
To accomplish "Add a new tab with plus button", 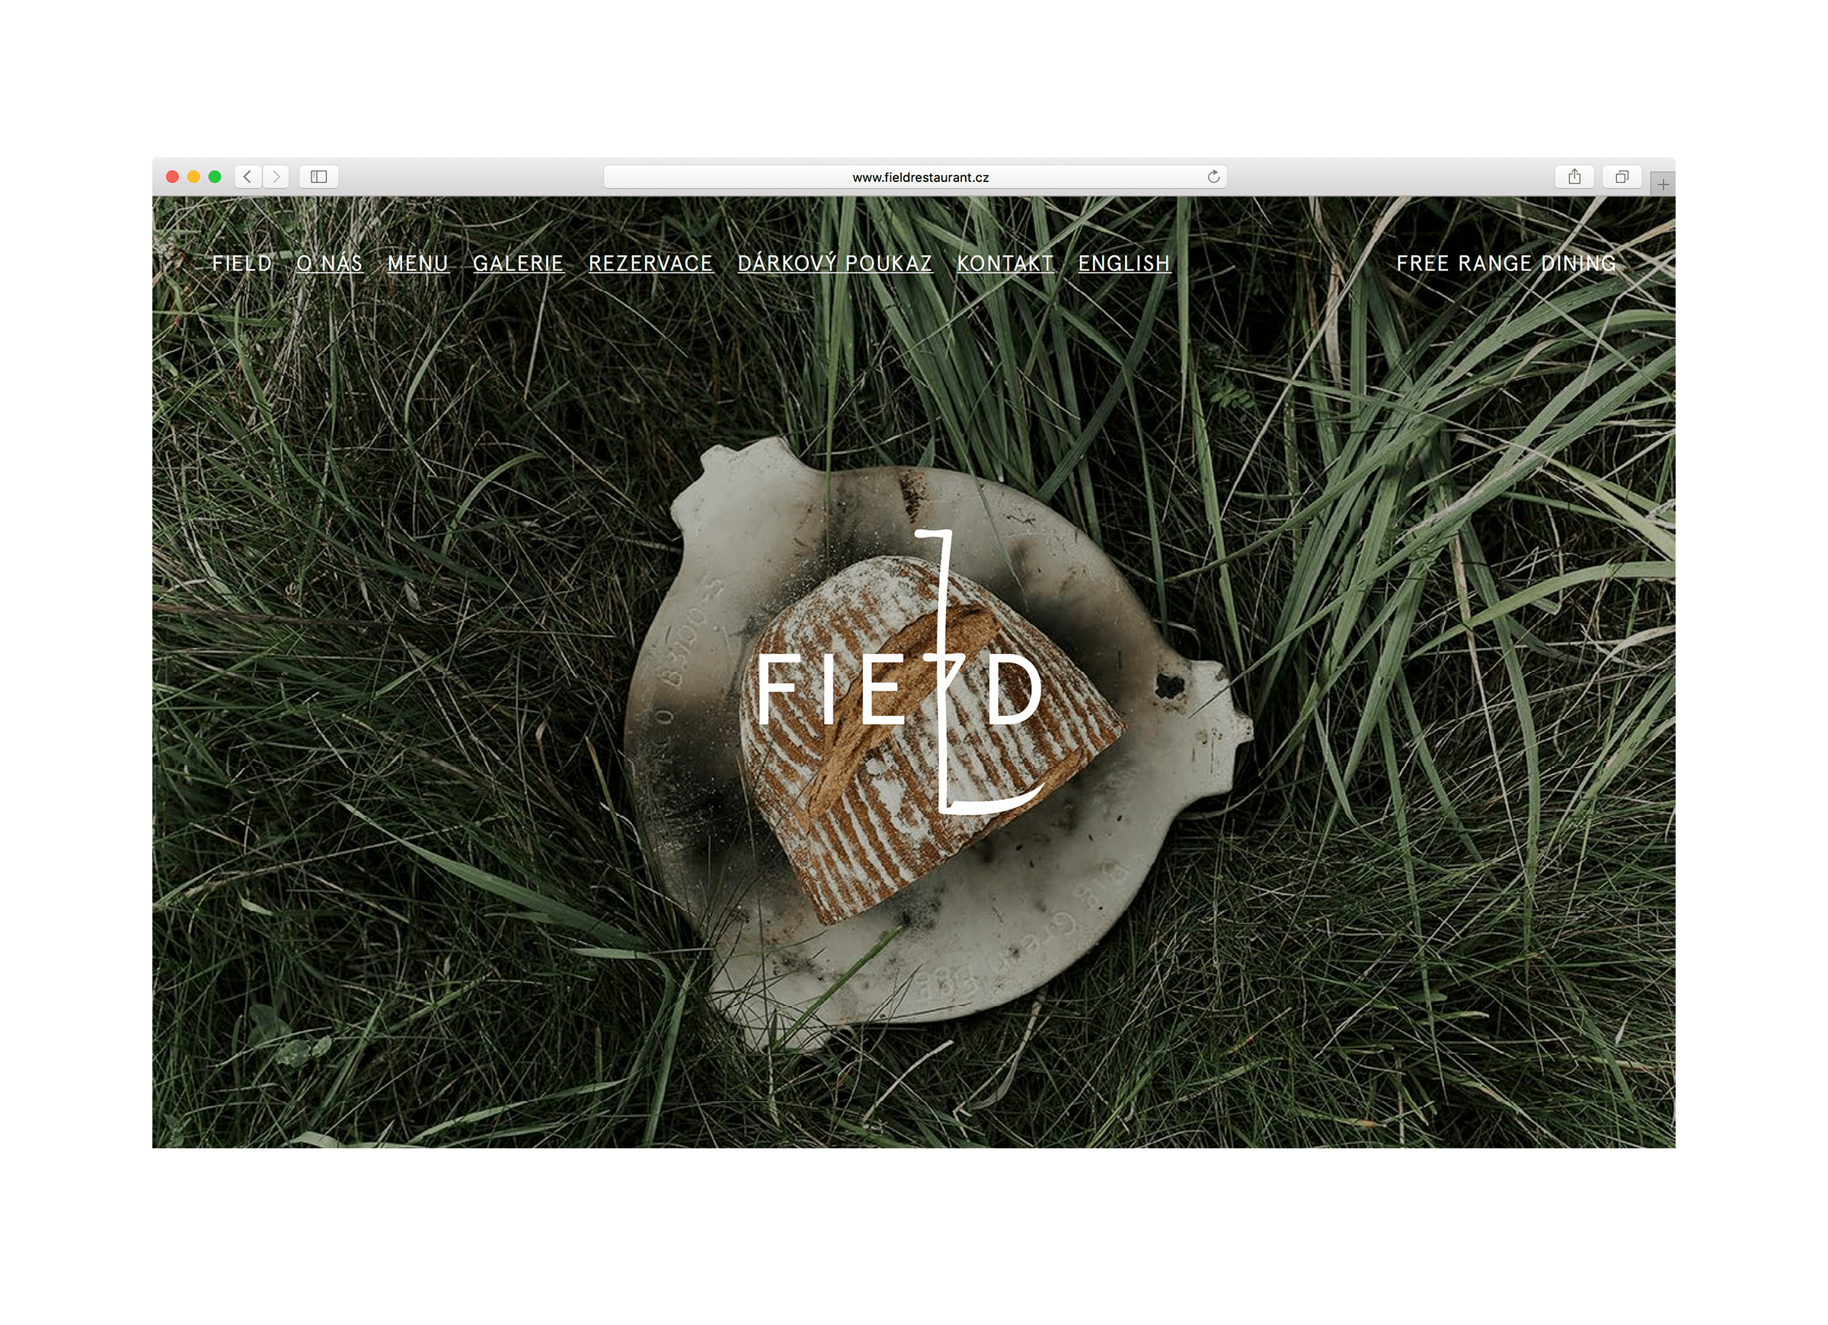I will (1663, 184).
